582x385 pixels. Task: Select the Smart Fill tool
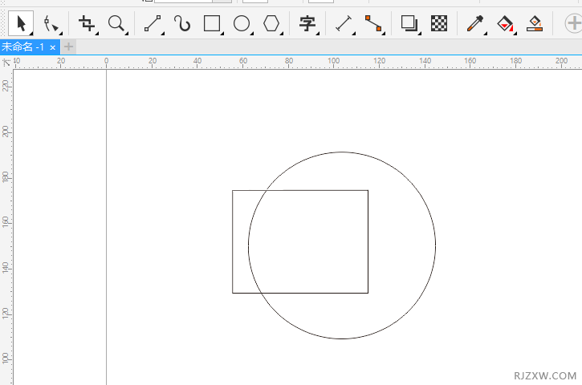point(535,24)
